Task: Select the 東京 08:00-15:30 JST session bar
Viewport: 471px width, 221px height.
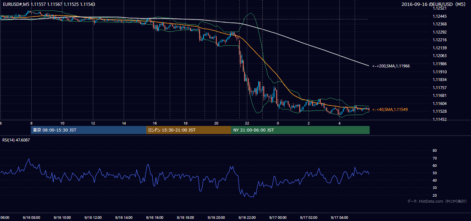Action: click(88, 130)
